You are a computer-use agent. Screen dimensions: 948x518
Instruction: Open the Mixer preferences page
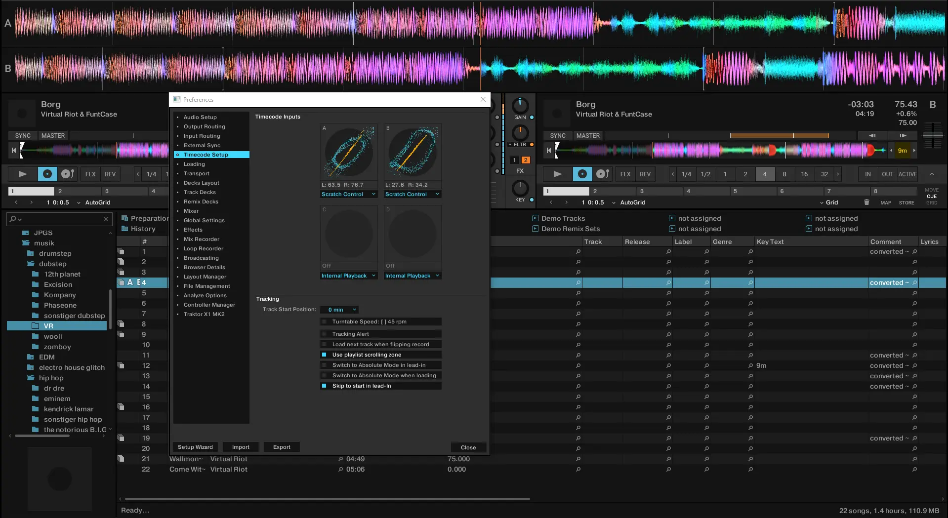(191, 211)
